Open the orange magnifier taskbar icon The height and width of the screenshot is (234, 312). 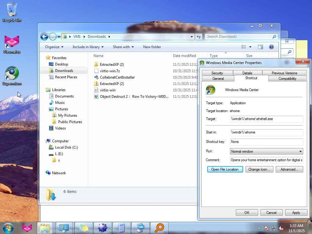point(159,228)
